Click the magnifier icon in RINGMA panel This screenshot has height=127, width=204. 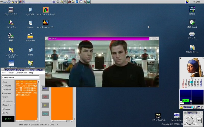tap(192, 107)
